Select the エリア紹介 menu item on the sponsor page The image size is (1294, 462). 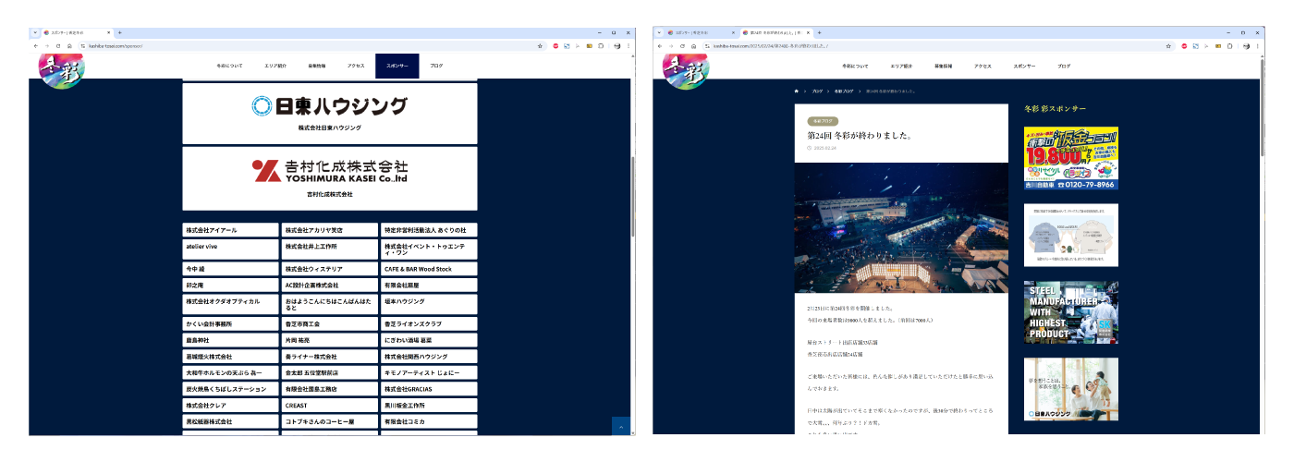(x=275, y=67)
